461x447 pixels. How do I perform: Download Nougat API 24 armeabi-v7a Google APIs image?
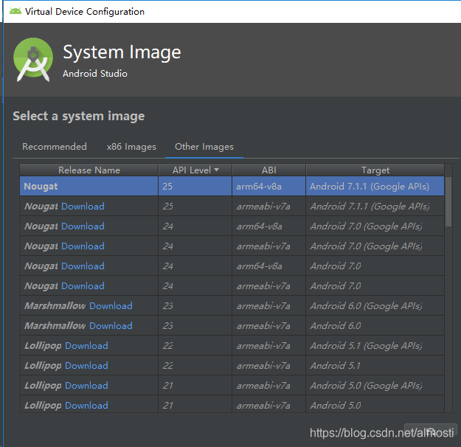point(83,246)
